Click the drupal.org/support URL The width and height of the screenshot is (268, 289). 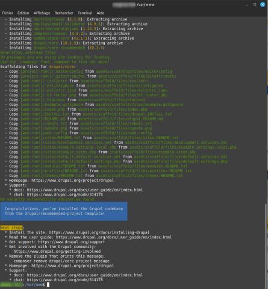[72, 242]
